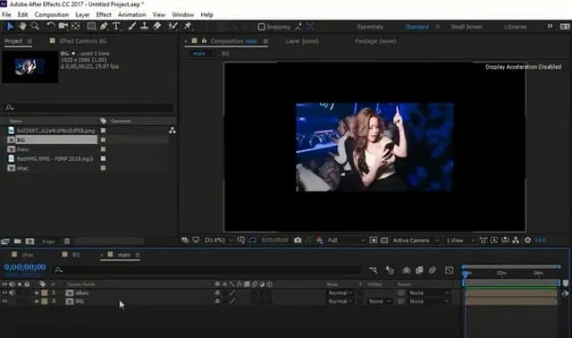Switch to the nhac timeline tab
This screenshot has width=572, height=338.
[x=28, y=255]
